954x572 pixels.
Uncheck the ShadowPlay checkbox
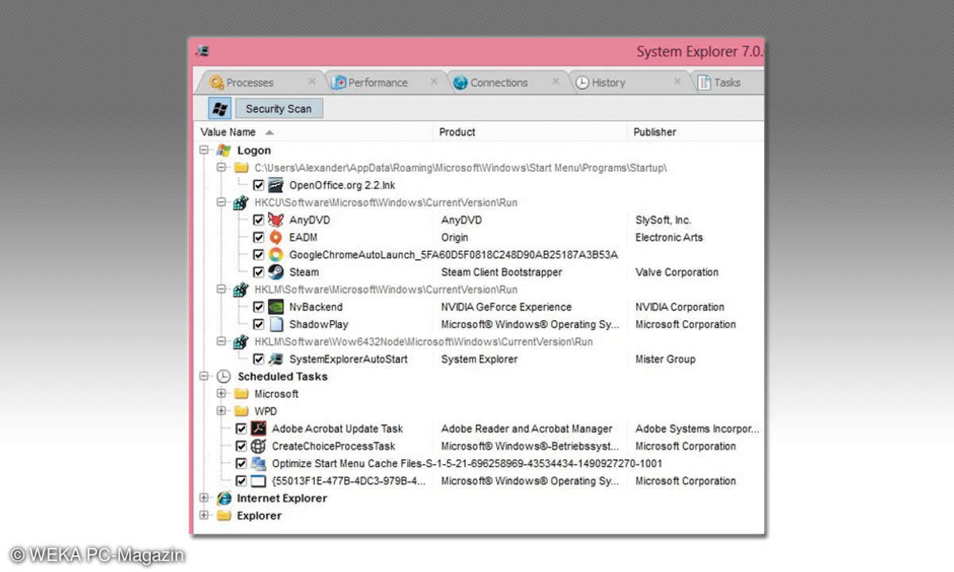[x=258, y=324]
